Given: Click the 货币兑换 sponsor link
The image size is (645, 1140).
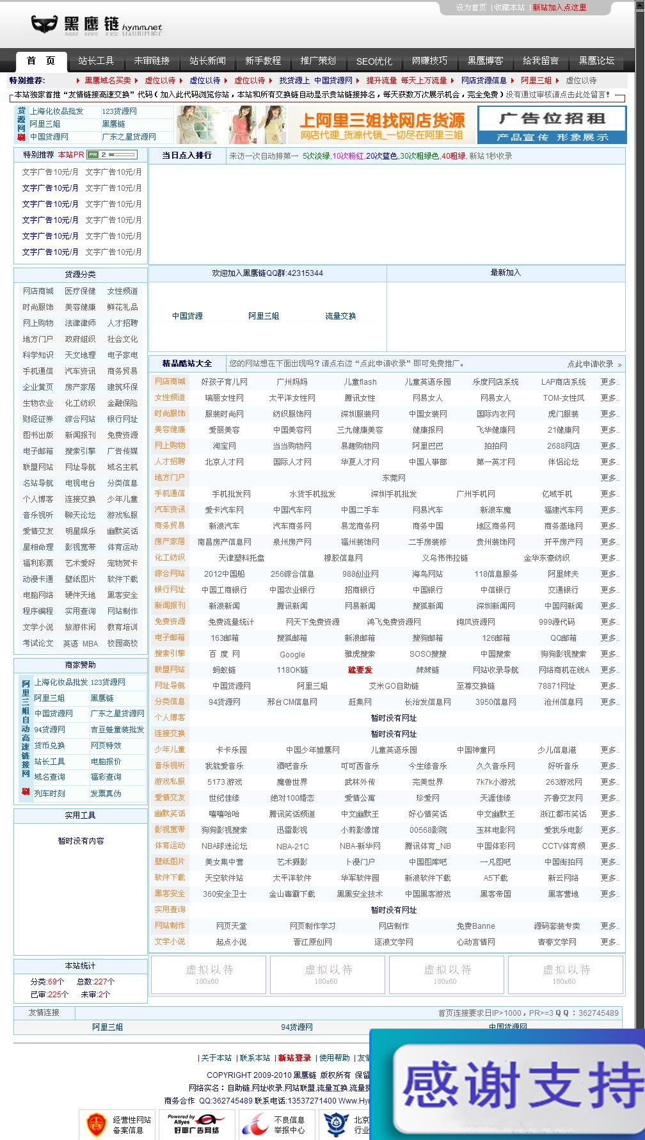Looking at the screenshot, I should point(50,746).
